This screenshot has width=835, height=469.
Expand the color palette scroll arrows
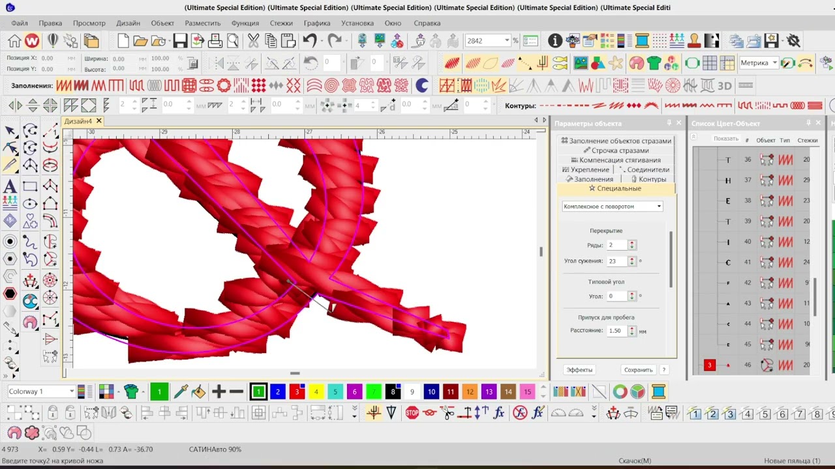543,391
